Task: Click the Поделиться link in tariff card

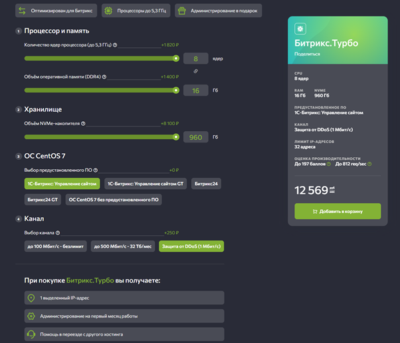Action: (308, 54)
